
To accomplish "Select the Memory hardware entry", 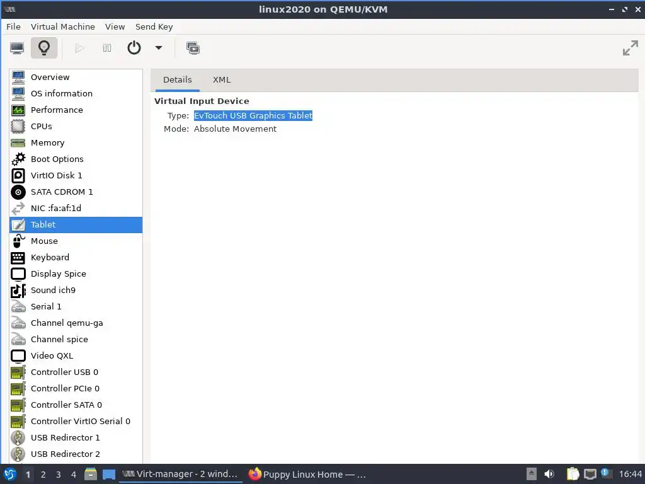I will pyautogui.click(x=76, y=143).
